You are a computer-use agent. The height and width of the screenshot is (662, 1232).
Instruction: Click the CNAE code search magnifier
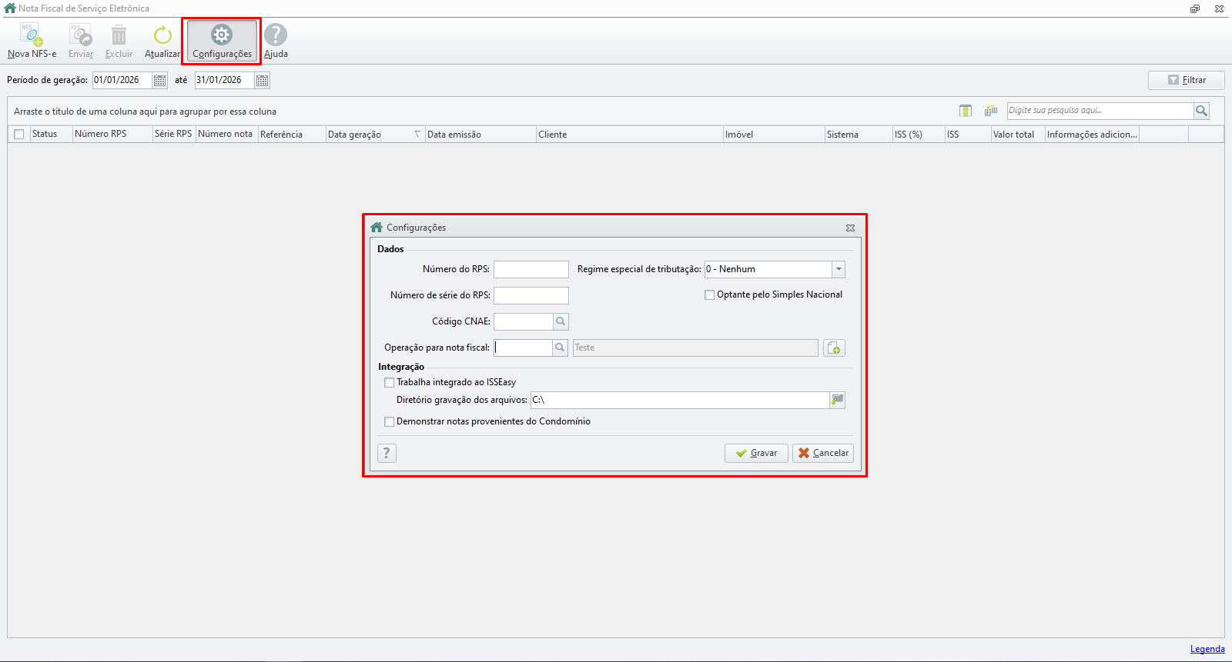click(561, 321)
